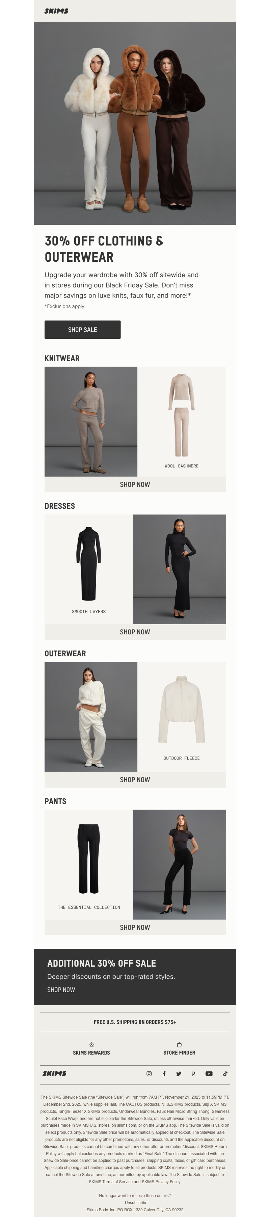Screen dimensions: 270x1217
Task: Follow SHOP NOW link in Additional 30% Off banner
Action: [x=61, y=989]
